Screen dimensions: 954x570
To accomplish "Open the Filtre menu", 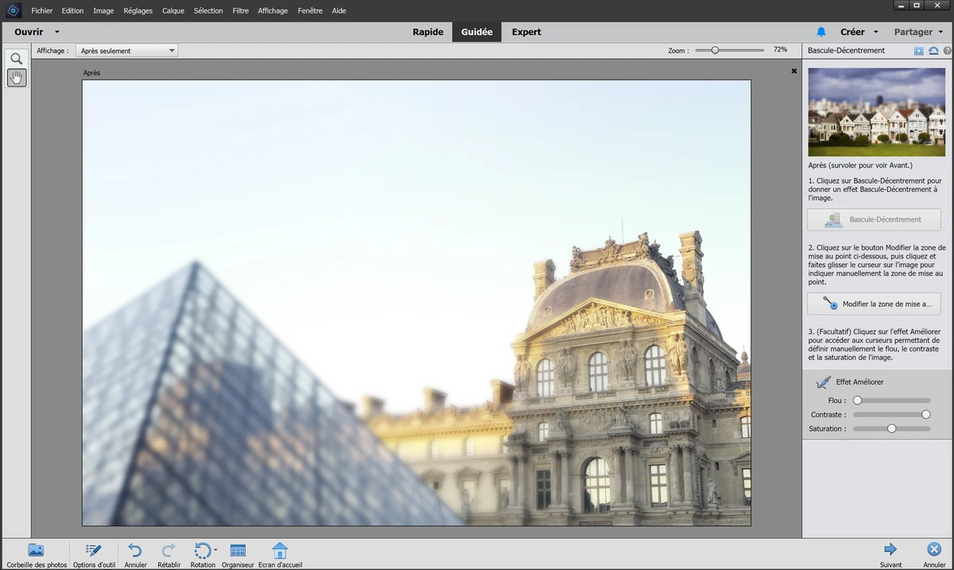I will (x=241, y=11).
